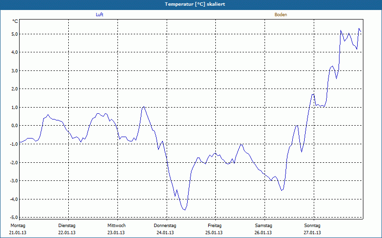Select the brown 'Boden' legend label
382x238 pixels.
pyautogui.click(x=281, y=15)
